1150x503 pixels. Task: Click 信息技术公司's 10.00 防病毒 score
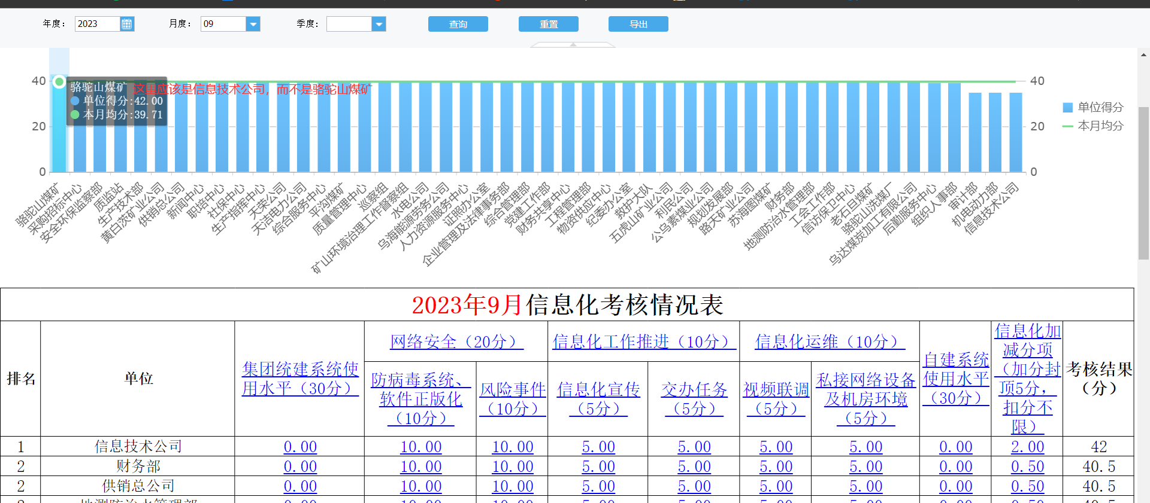(420, 447)
